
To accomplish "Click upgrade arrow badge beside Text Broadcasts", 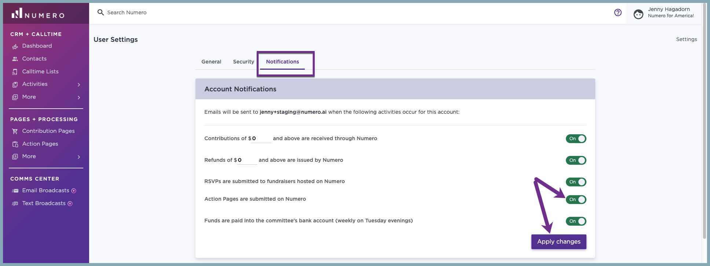I will point(70,204).
